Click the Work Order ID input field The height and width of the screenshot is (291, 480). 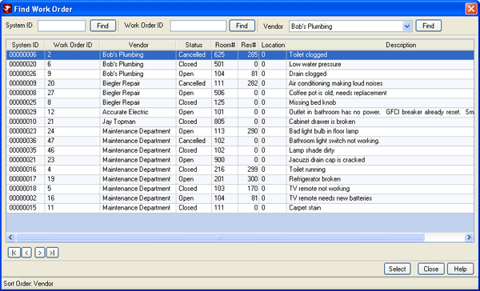pyautogui.click(x=198, y=26)
